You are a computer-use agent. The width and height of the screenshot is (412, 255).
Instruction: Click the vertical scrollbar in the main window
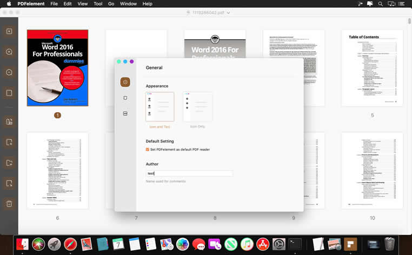(409, 21)
